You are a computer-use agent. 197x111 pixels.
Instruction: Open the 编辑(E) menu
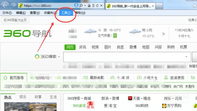click(21, 13)
